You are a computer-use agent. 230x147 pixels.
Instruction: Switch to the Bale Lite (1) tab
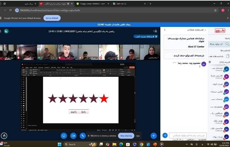click(x=129, y=4)
